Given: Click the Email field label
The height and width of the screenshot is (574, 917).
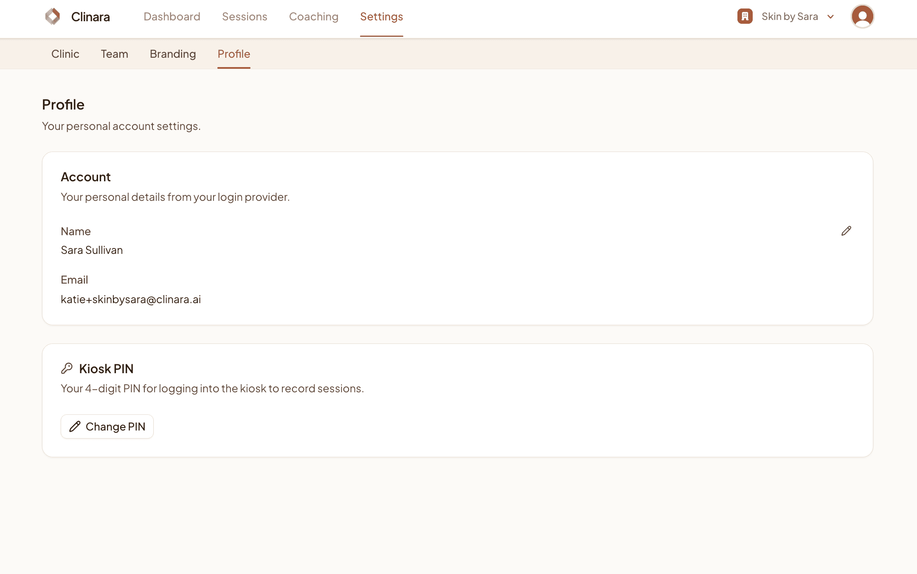Looking at the screenshot, I should tap(74, 280).
